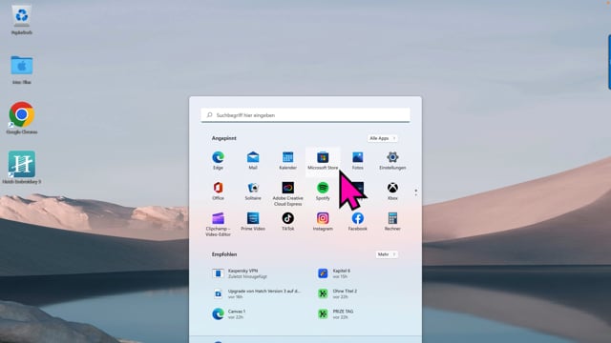Screen dimensions: 611x343
Task: Select the blue Apple-logo folder on desktop
Action: point(21,70)
